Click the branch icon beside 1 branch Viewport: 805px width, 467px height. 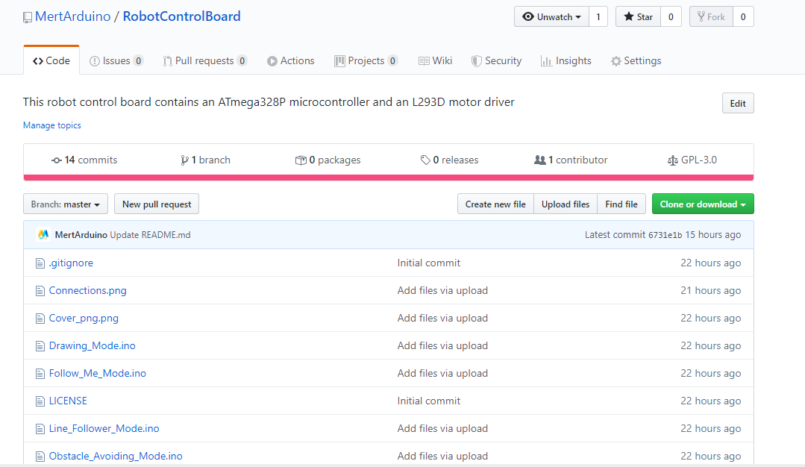[184, 160]
